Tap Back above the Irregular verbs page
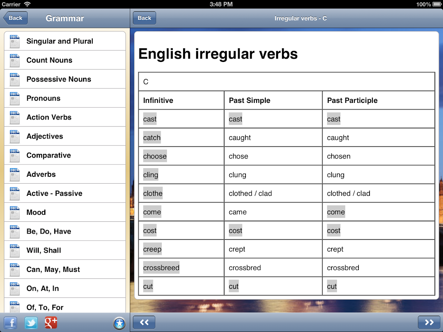 pos(144,18)
